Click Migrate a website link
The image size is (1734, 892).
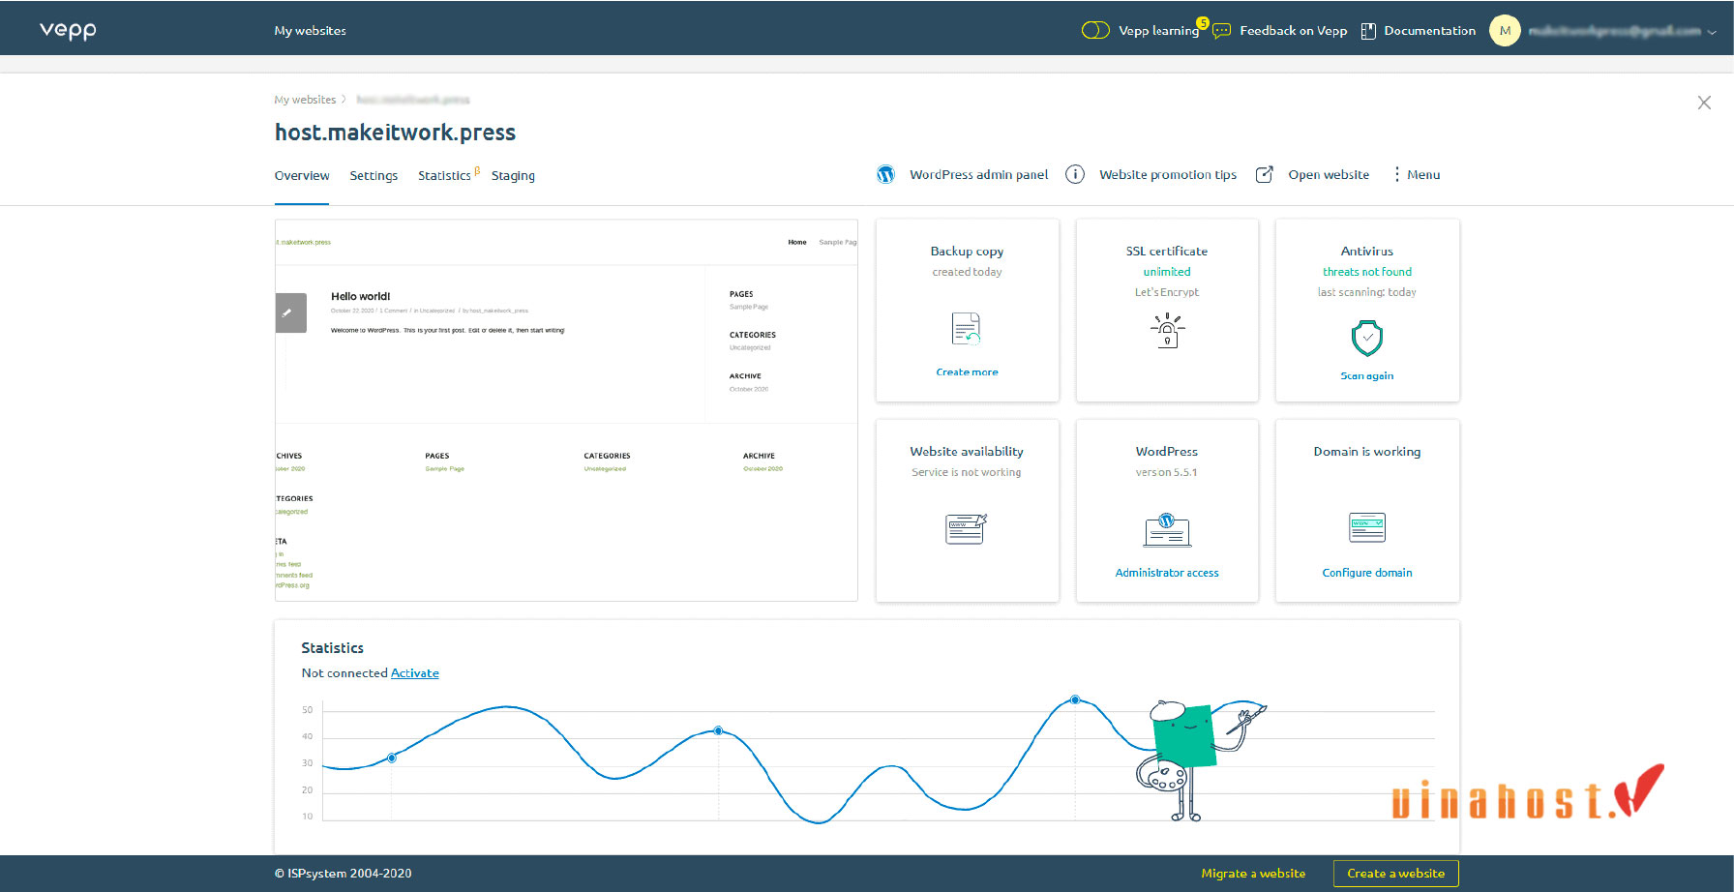pos(1253,873)
